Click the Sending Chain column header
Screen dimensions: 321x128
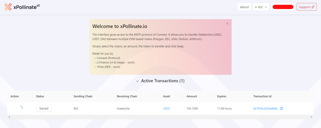(83, 96)
